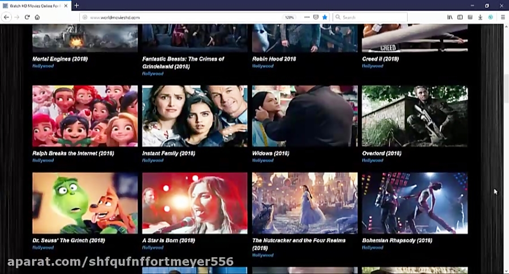Open page actions three-dot menu
Image resolution: width=509 pixels, height=274 pixels.
[x=307, y=17]
